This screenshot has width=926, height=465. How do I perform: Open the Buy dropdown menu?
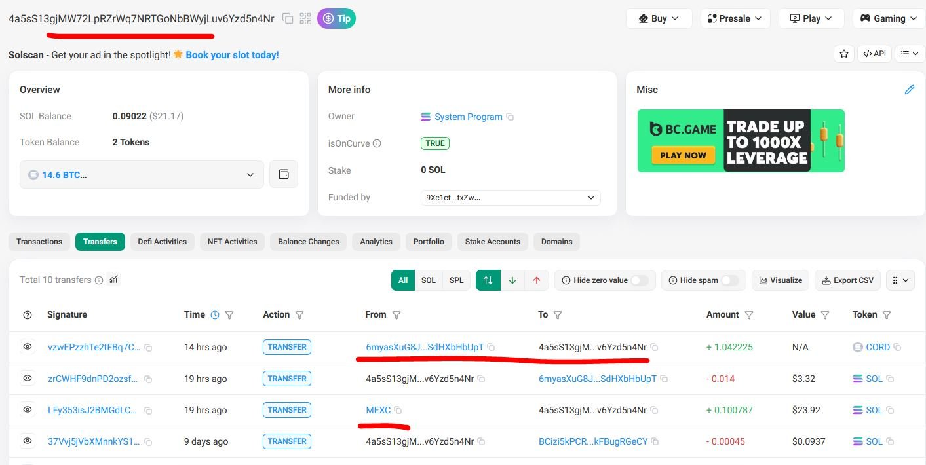click(659, 18)
